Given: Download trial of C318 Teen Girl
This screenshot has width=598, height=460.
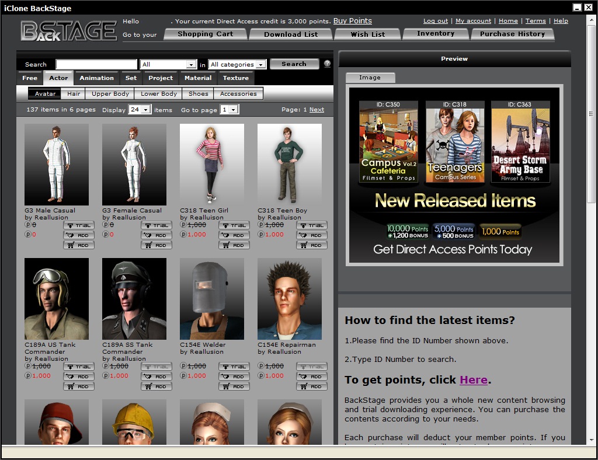Looking at the screenshot, I should [234, 225].
